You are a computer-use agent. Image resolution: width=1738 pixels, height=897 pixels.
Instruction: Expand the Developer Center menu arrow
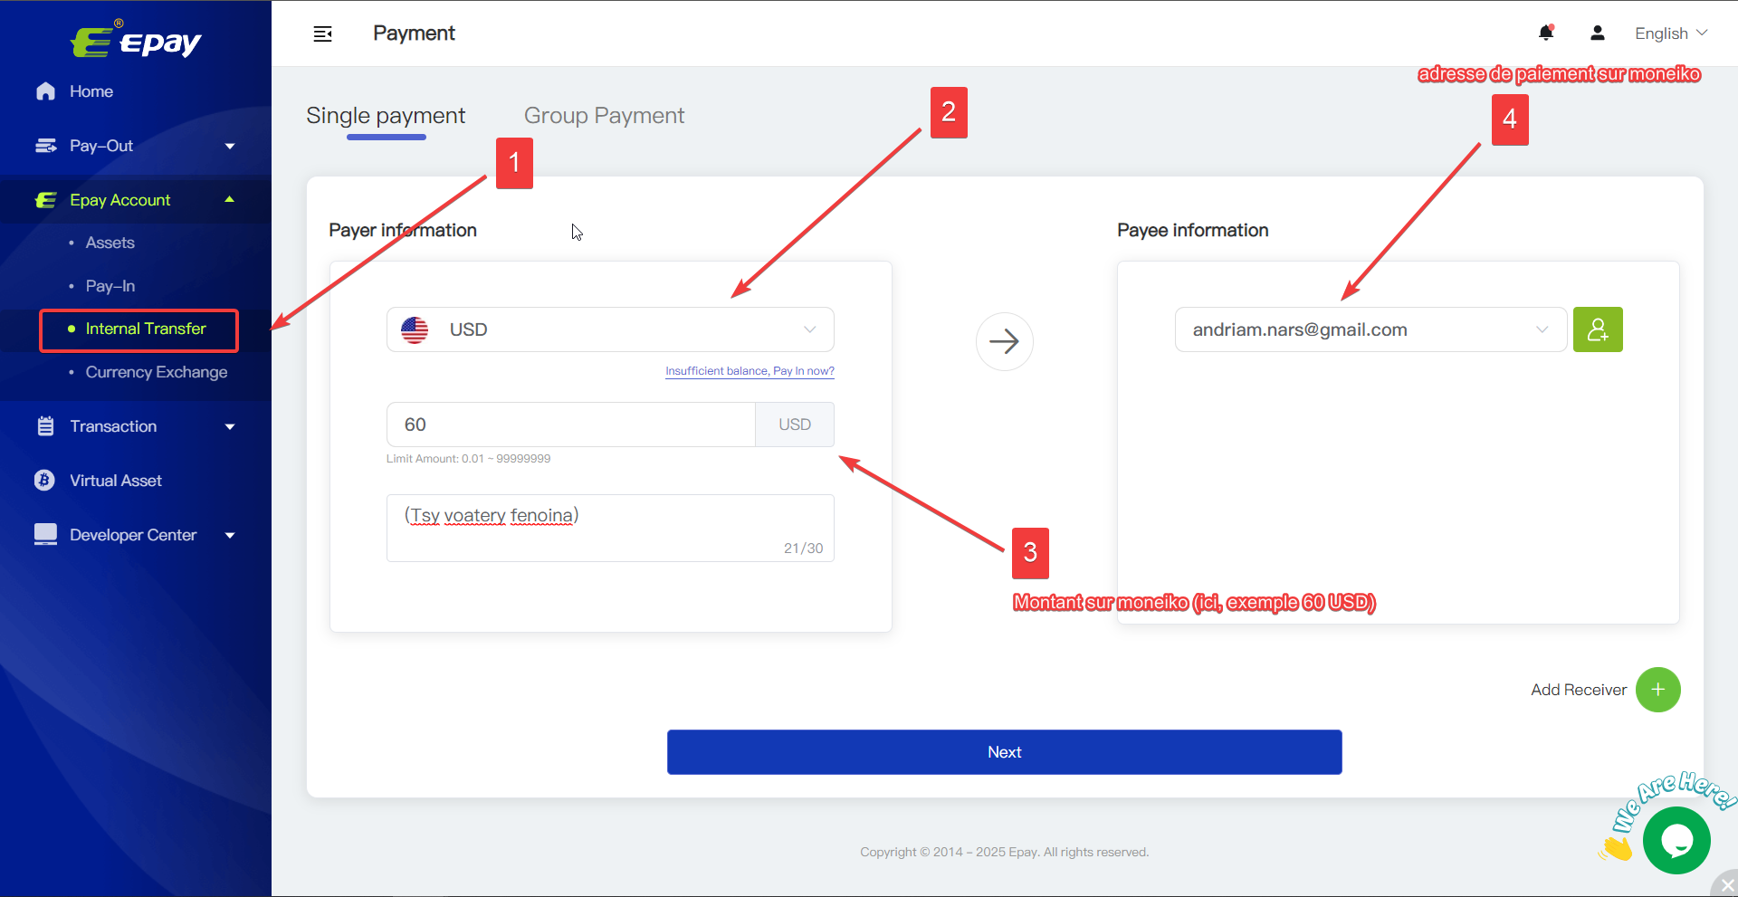(230, 535)
